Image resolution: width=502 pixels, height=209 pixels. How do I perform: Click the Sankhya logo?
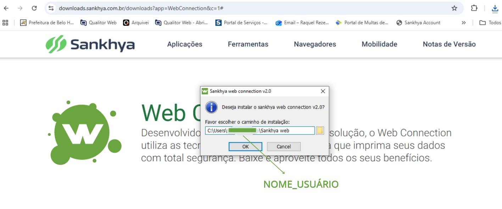[90, 44]
